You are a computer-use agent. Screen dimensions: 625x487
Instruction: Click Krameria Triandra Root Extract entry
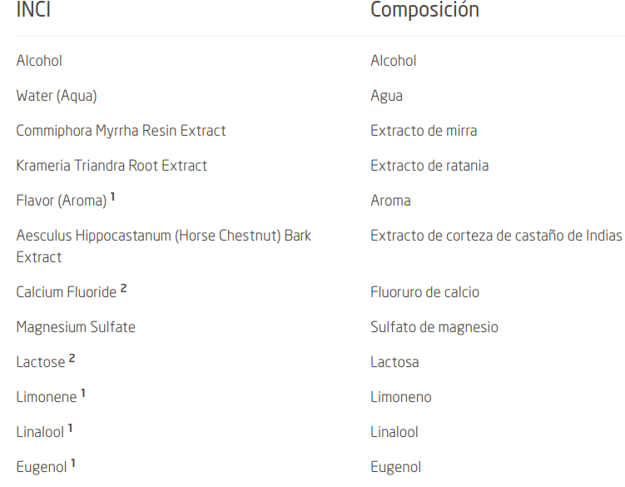(112, 166)
